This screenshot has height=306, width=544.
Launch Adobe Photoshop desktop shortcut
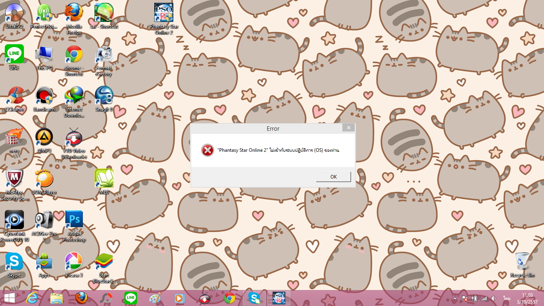pyautogui.click(x=74, y=226)
